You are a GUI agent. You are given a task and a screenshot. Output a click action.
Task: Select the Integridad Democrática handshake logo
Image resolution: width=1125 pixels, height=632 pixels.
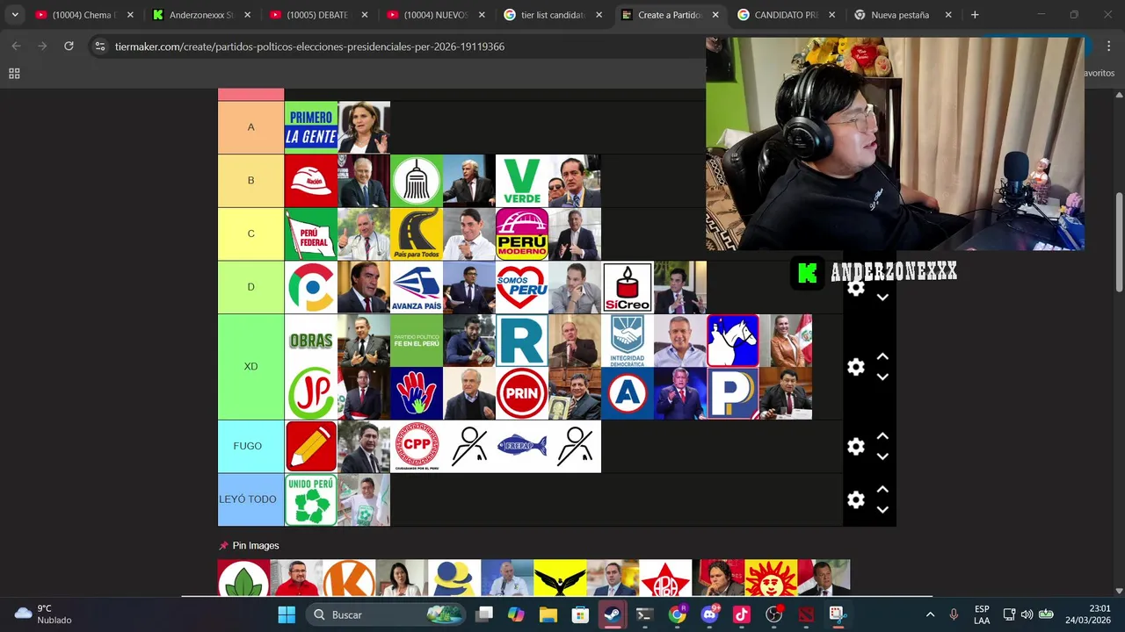[628, 341]
